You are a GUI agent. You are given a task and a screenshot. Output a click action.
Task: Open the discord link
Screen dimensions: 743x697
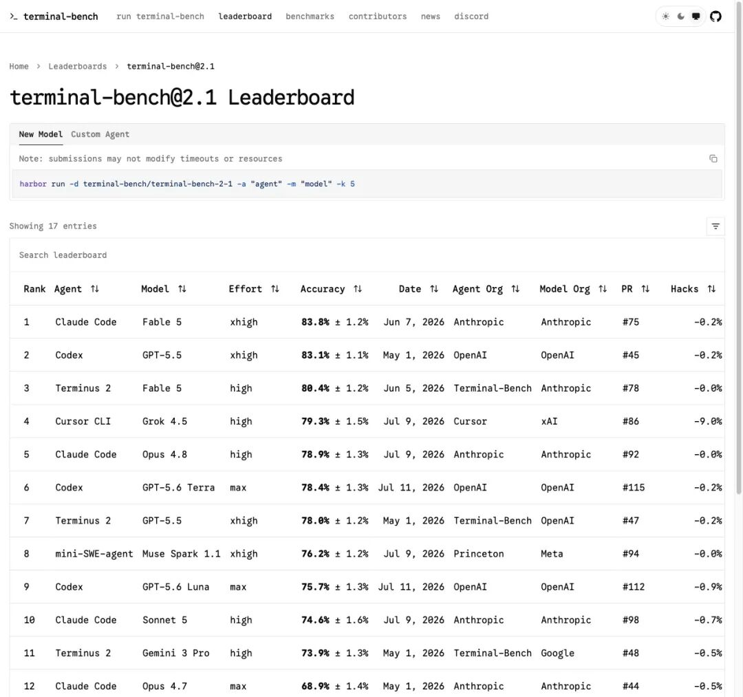tap(471, 17)
